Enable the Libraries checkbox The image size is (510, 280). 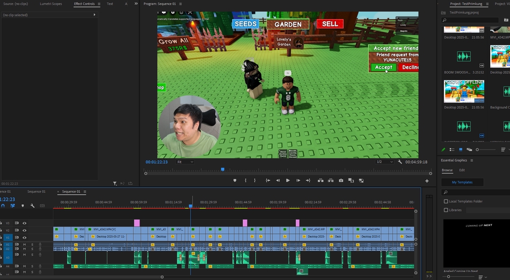(446, 210)
